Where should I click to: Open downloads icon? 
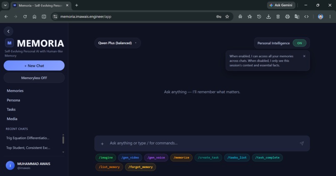click(268, 17)
